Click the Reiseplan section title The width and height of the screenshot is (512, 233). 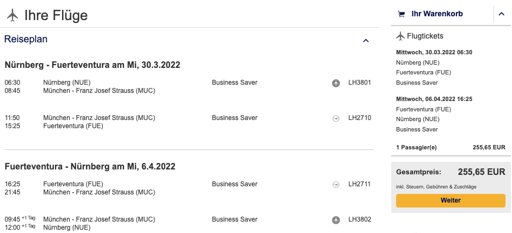[x=26, y=39]
